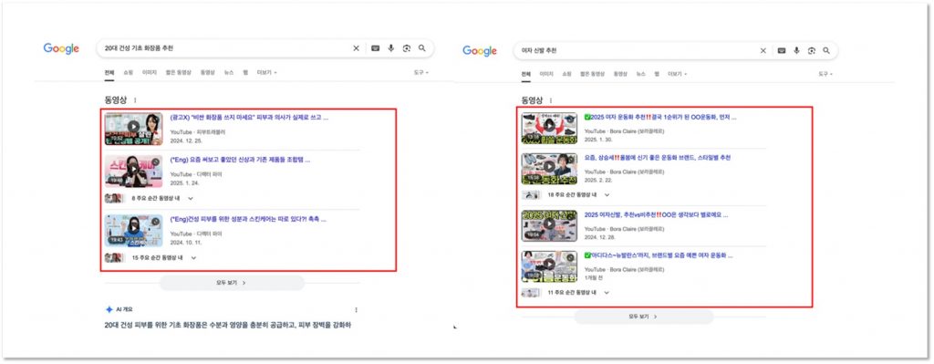Open image search lens in 여자 신발 추천 box
Image resolution: width=934 pixels, height=364 pixels.
click(811, 51)
